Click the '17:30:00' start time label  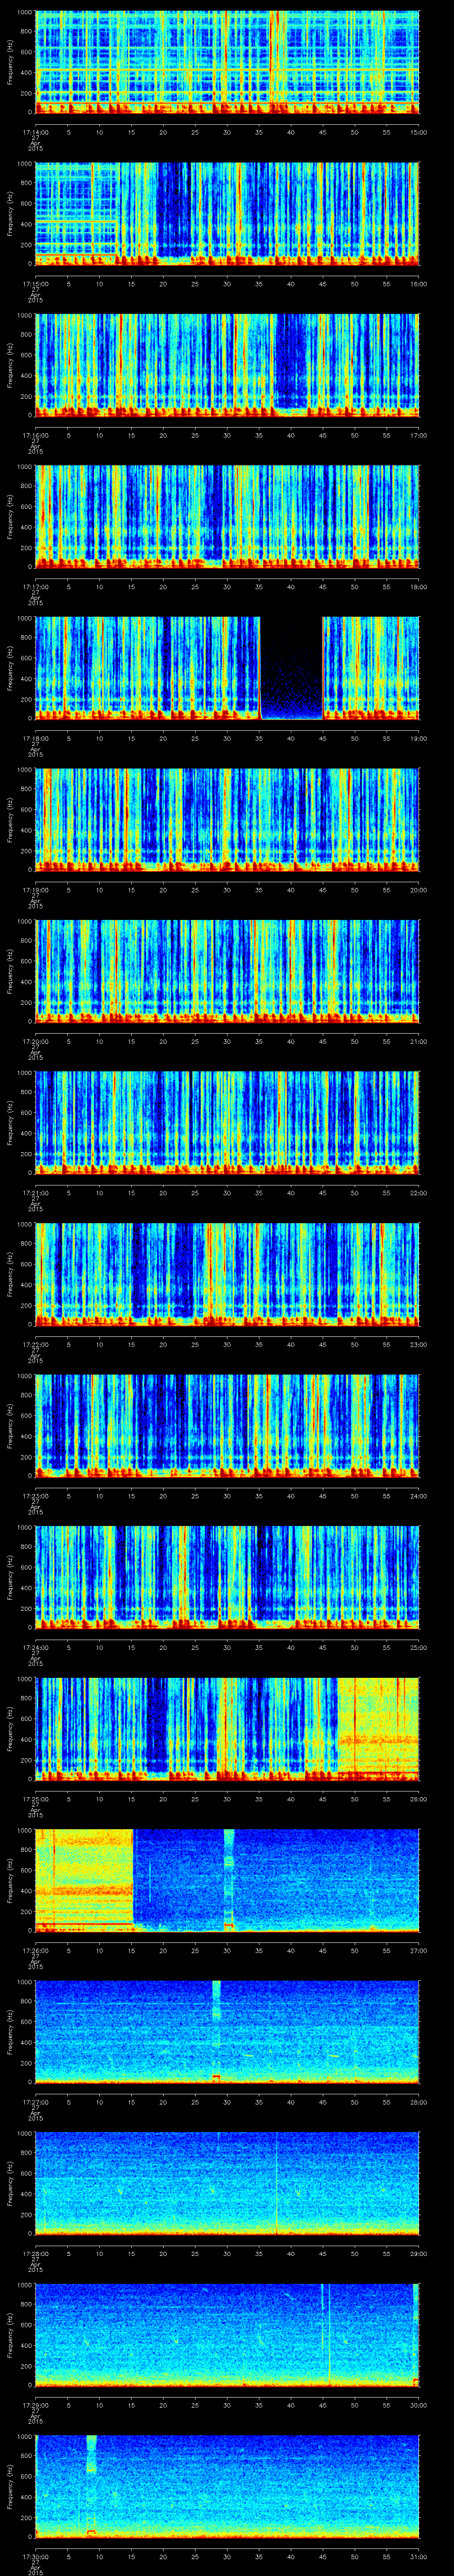[x=35, y=2556]
